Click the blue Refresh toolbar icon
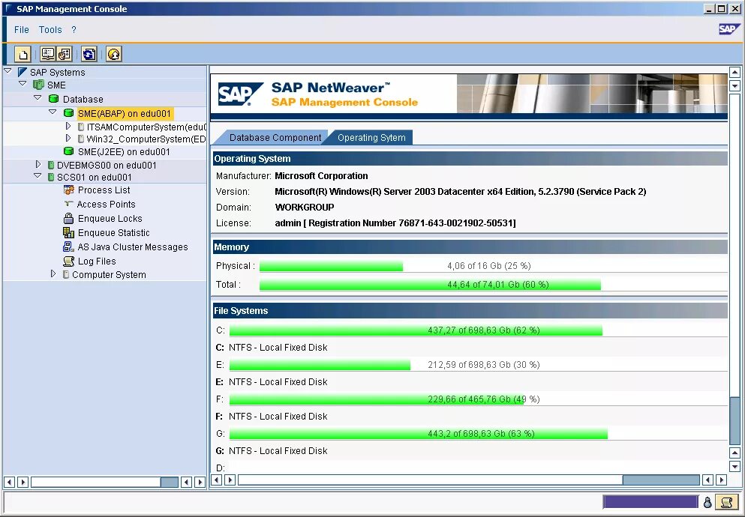 [89, 54]
